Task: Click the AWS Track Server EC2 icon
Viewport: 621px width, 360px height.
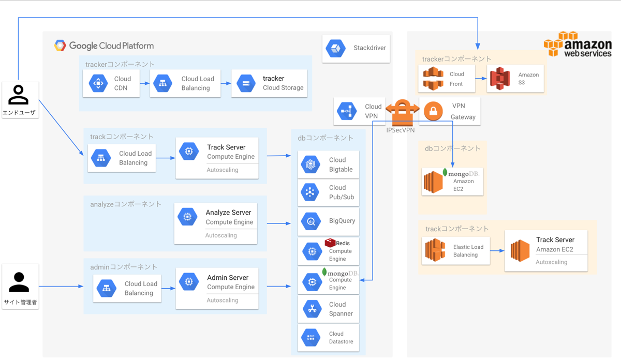Action: click(x=520, y=250)
